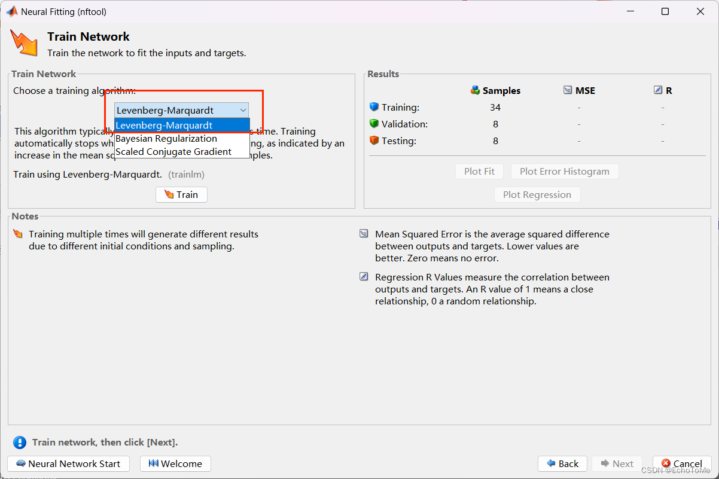Click the R column header icon
Screen dimensions: 719x479
coord(658,91)
